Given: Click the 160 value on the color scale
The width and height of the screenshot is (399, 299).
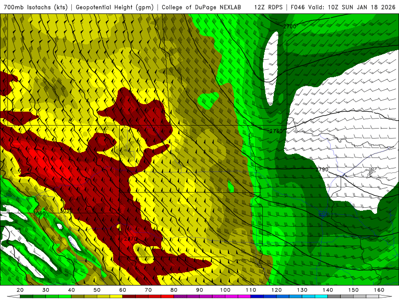Looking at the screenshot, I should 379,290.
